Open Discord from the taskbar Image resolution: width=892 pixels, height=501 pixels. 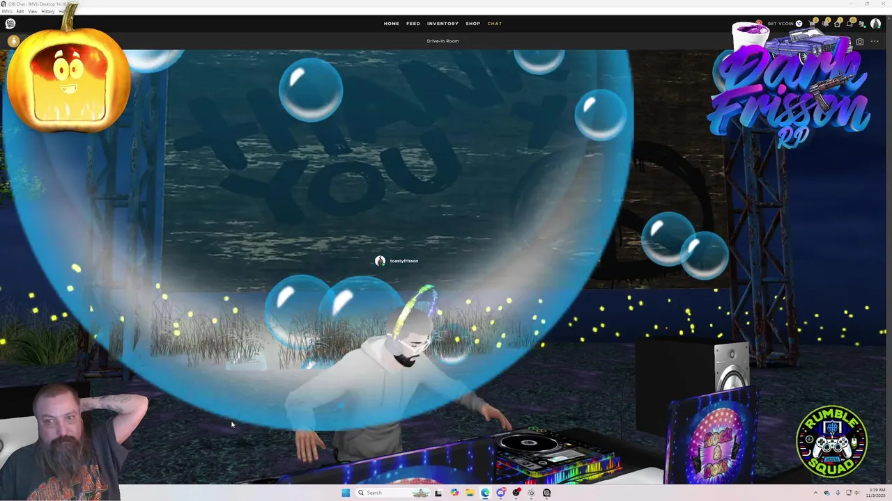[x=500, y=493]
